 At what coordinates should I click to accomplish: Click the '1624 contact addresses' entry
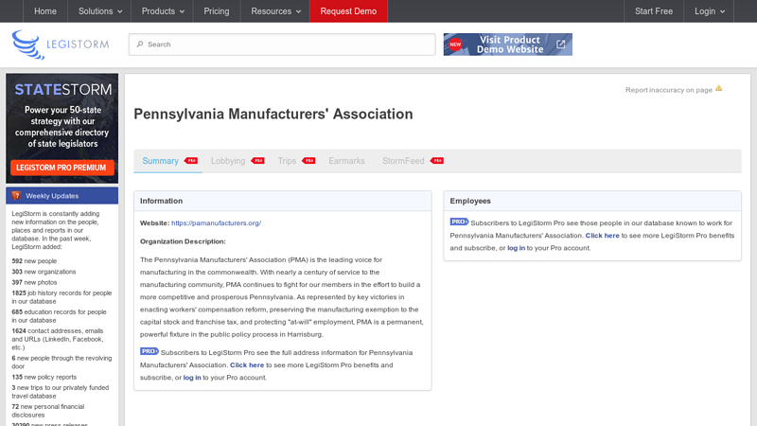pyautogui.click(x=58, y=339)
